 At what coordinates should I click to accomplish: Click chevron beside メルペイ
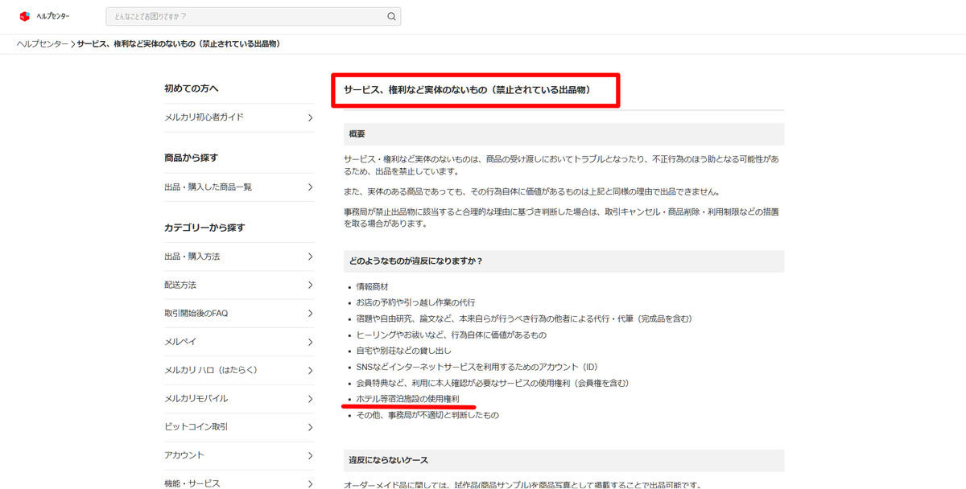click(x=310, y=342)
